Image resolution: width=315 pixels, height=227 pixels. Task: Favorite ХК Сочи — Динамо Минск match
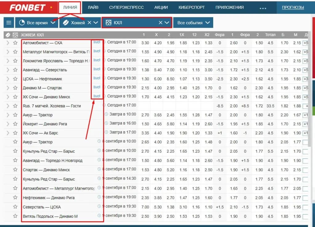point(15,97)
